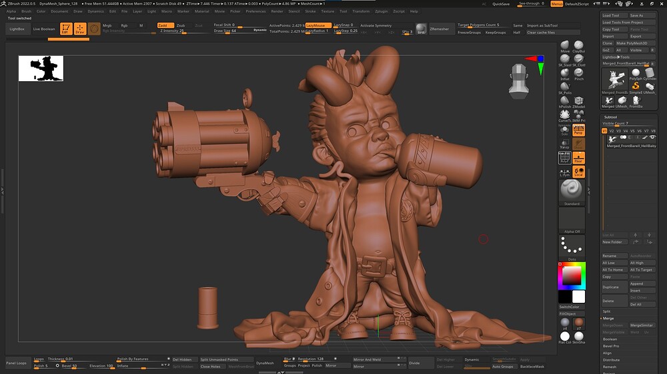
Task: Switch to V2 visibility set
Action: [612, 131]
